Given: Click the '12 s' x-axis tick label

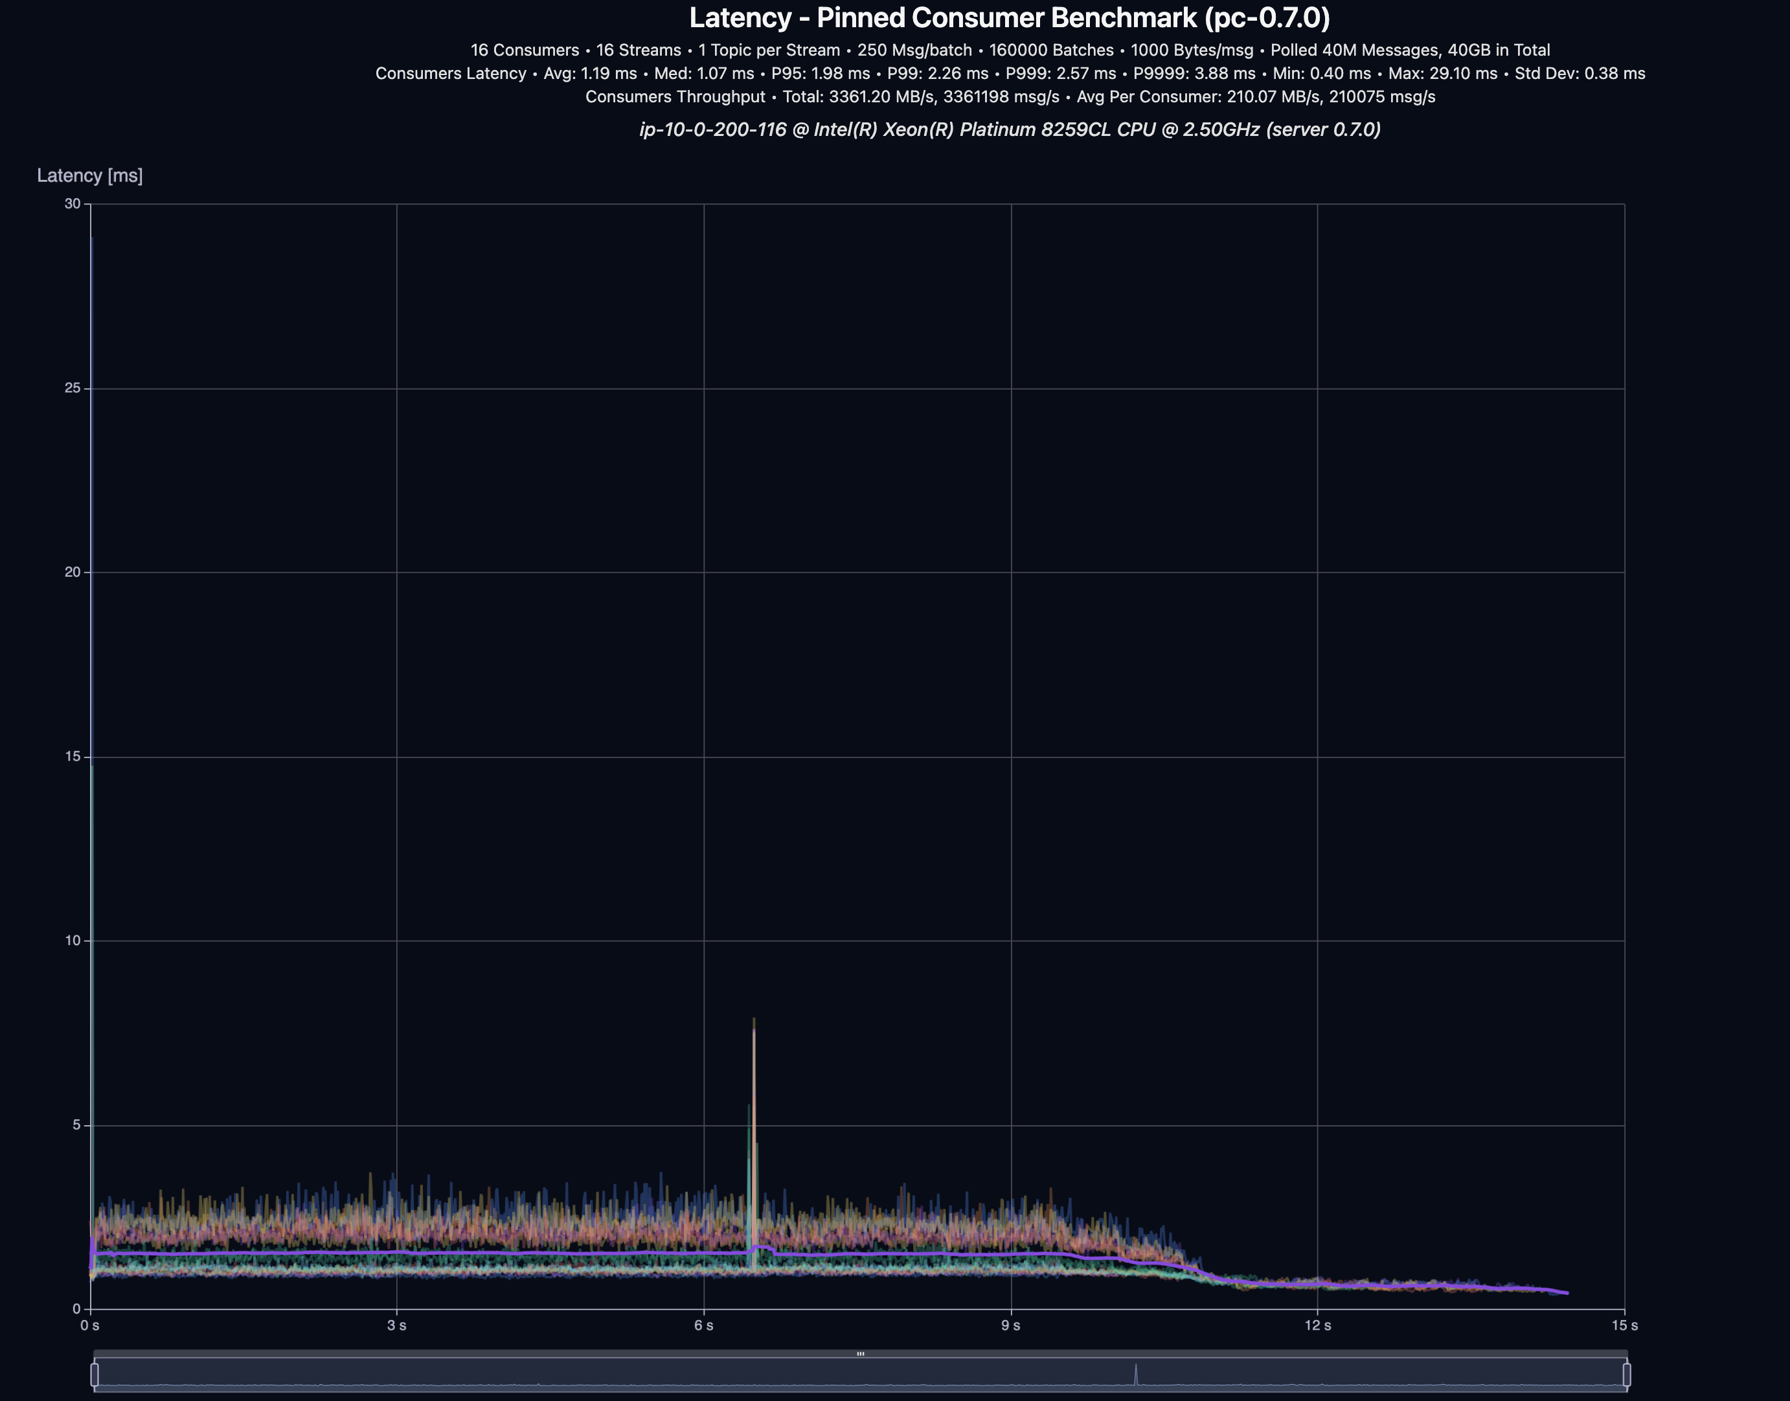Looking at the screenshot, I should pos(1317,1325).
